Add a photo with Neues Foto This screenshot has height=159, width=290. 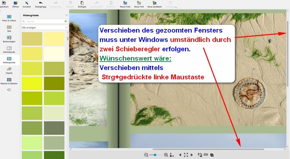point(125,3)
